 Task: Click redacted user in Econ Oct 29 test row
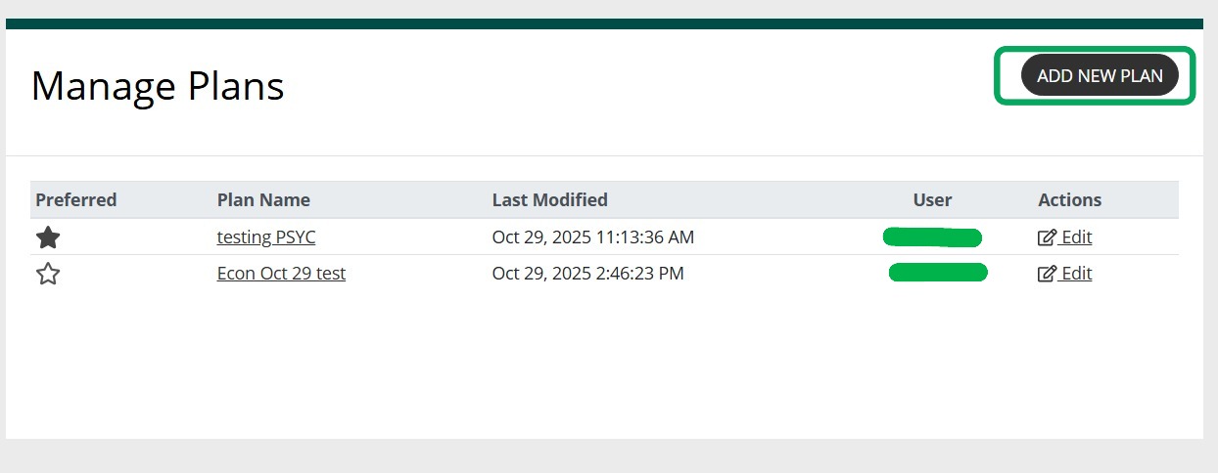pyautogui.click(x=938, y=273)
